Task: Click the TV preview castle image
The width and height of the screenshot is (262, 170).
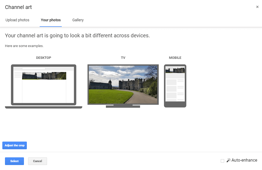Action: 123,85
